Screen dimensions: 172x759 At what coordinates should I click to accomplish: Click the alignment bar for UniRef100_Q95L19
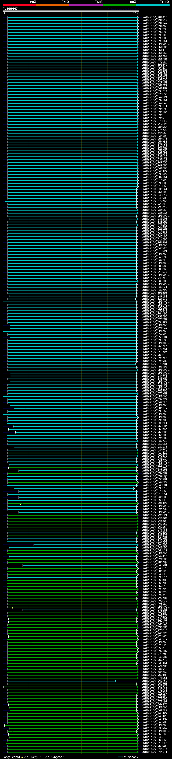click(74, 488)
